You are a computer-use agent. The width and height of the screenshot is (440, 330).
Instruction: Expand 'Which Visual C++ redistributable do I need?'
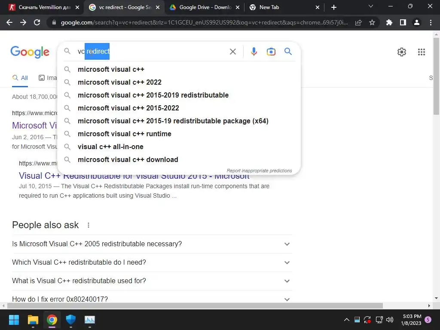[x=152, y=263]
